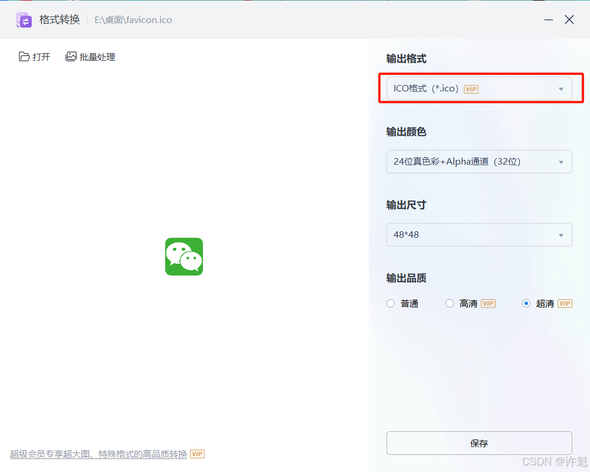590x472 pixels.
Task: Click the file path E:\桌面\favicon.ico
Action: coord(133,20)
